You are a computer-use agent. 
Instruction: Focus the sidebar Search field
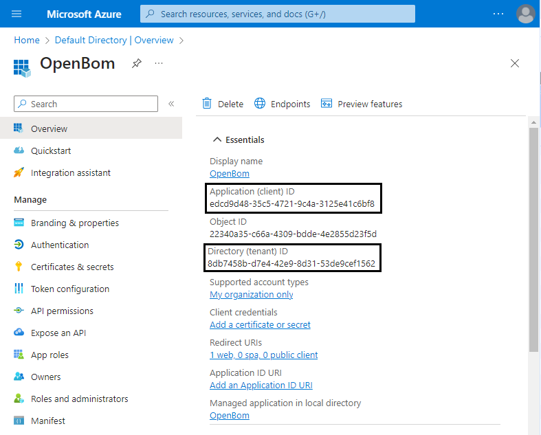click(x=86, y=104)
